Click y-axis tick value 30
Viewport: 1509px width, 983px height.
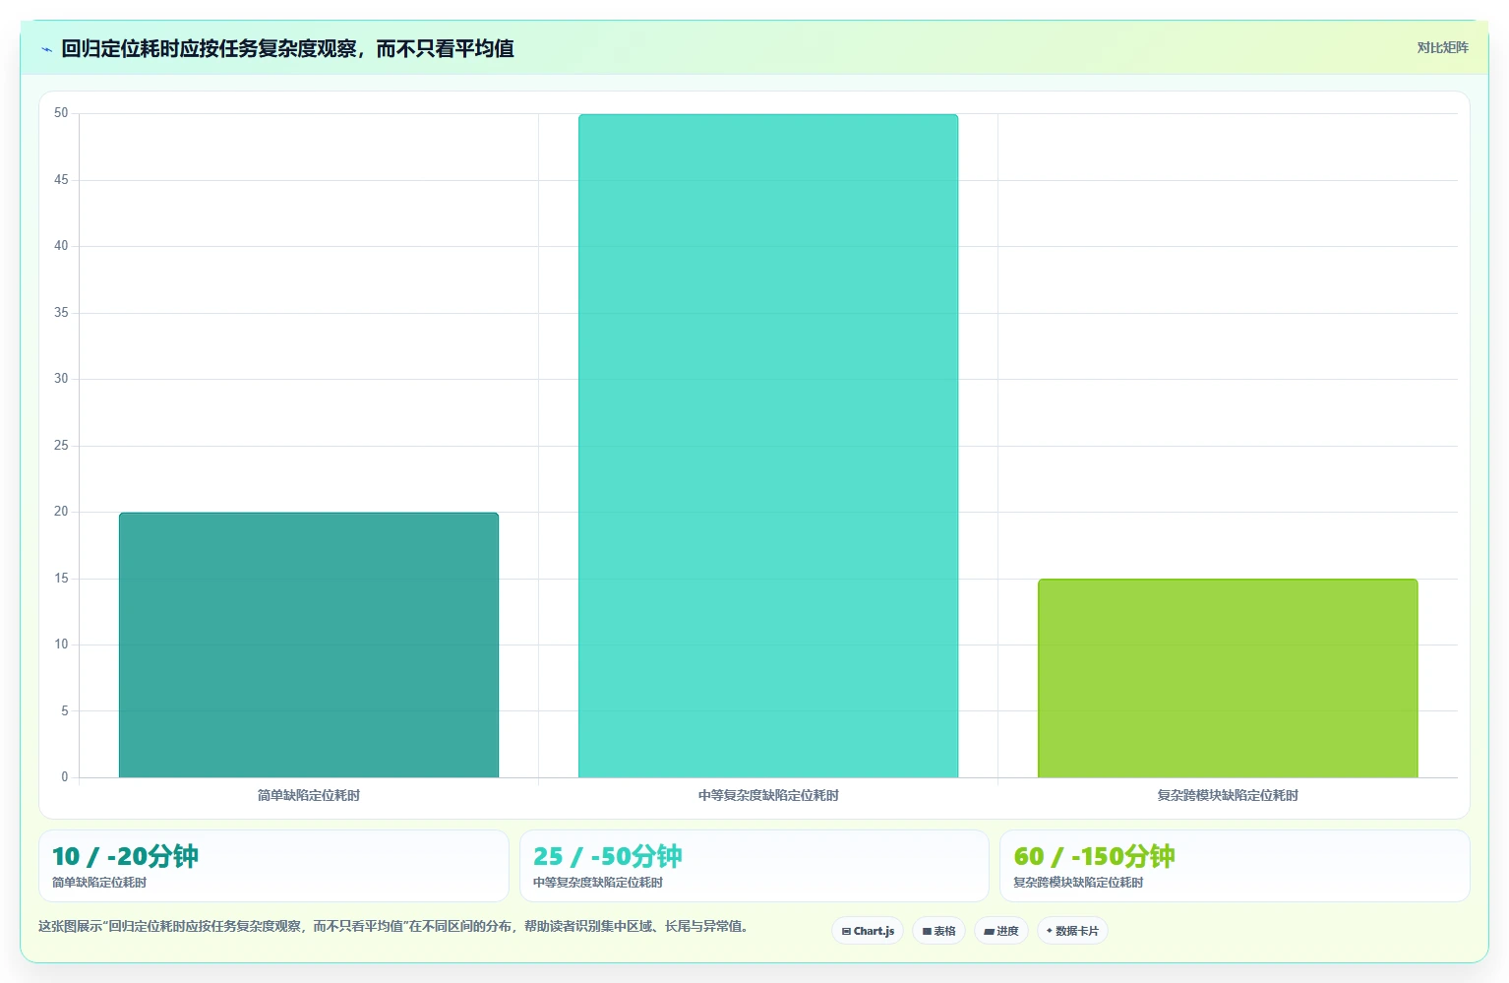coord(61,379)
